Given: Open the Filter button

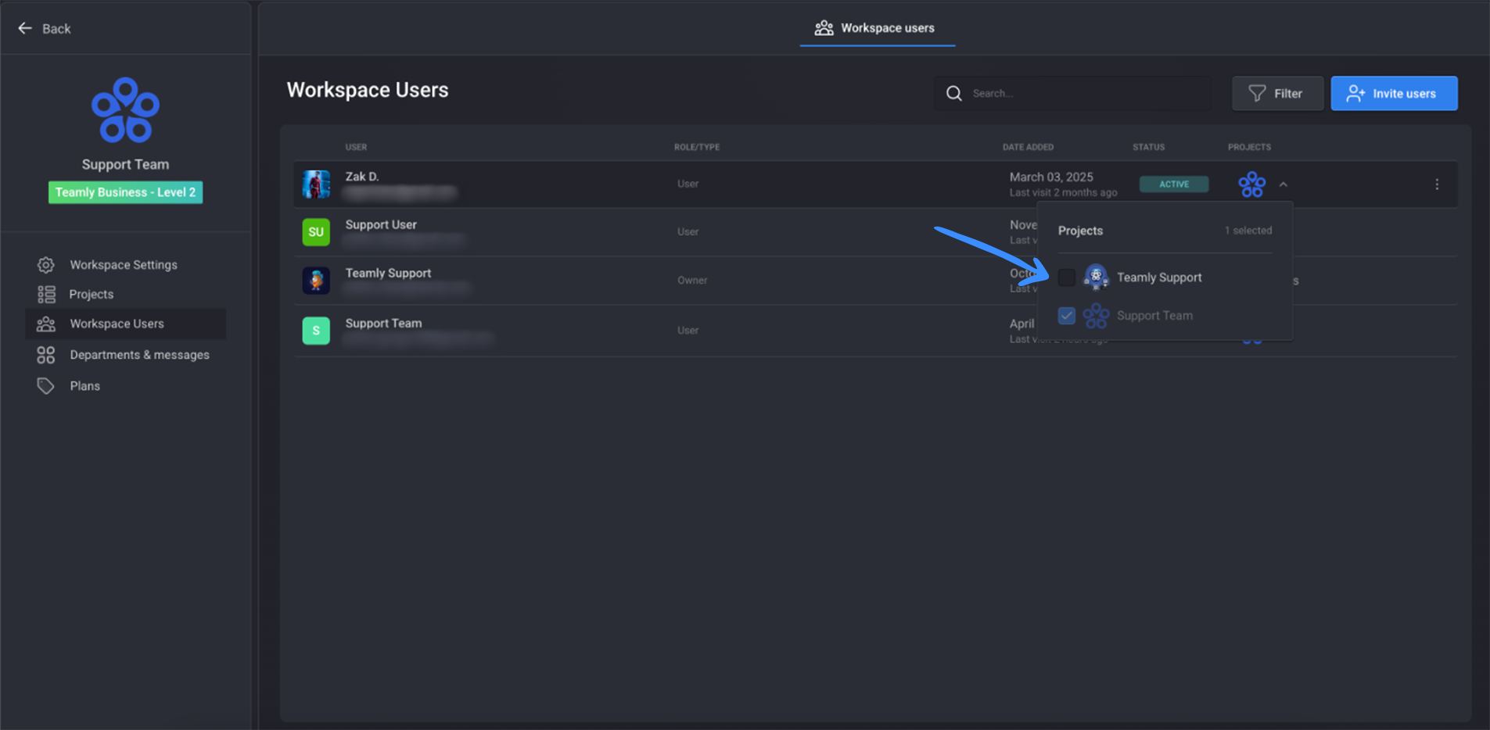Looking at the screenshot, I should (1277, 94).
